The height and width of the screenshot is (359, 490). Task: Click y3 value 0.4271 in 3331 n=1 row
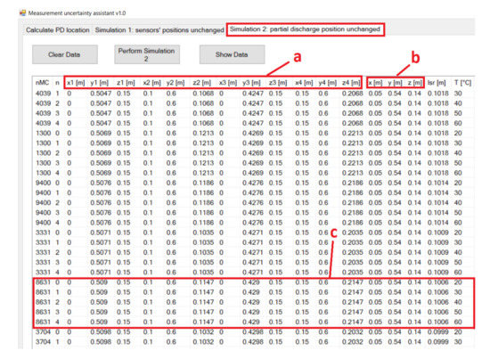tap(253, 242)
